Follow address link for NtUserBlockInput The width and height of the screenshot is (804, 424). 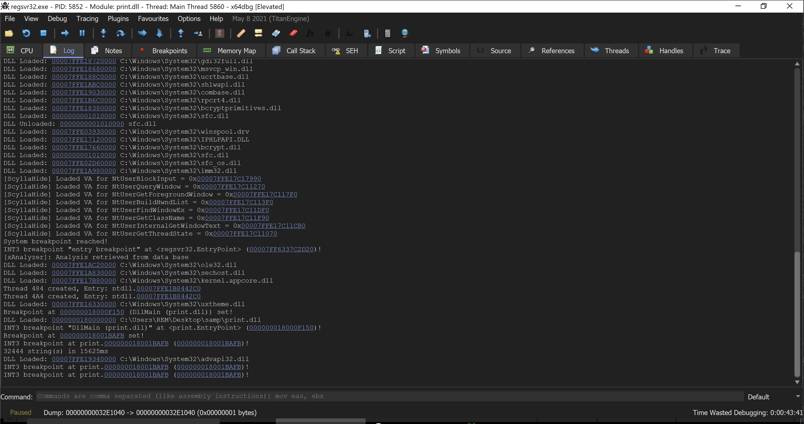tap(229, 179)
